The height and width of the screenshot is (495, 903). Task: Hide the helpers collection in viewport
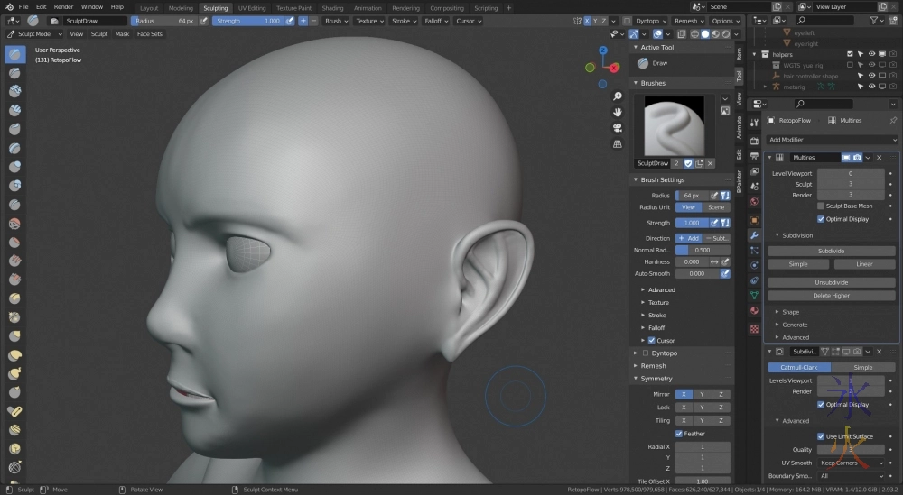tap(871, 54)
